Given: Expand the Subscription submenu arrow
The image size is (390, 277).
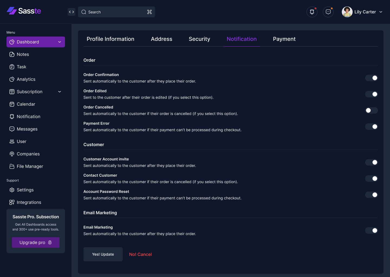Looking at the screenshot, I should (x=60, y=92).
